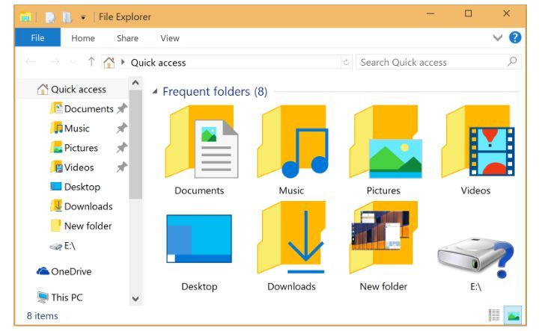The image size is (542, 331).
Task: Switch to Details view in status bar
Action: coord(494,315)
